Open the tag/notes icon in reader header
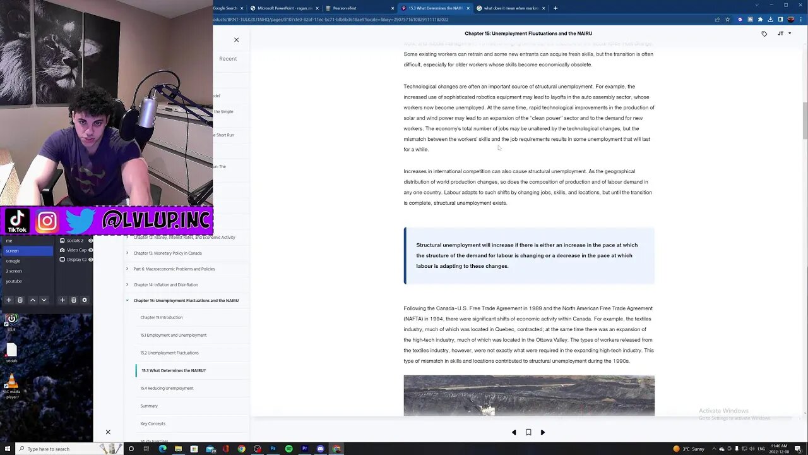Screen dimensions: 808x455 pos(764,33)
